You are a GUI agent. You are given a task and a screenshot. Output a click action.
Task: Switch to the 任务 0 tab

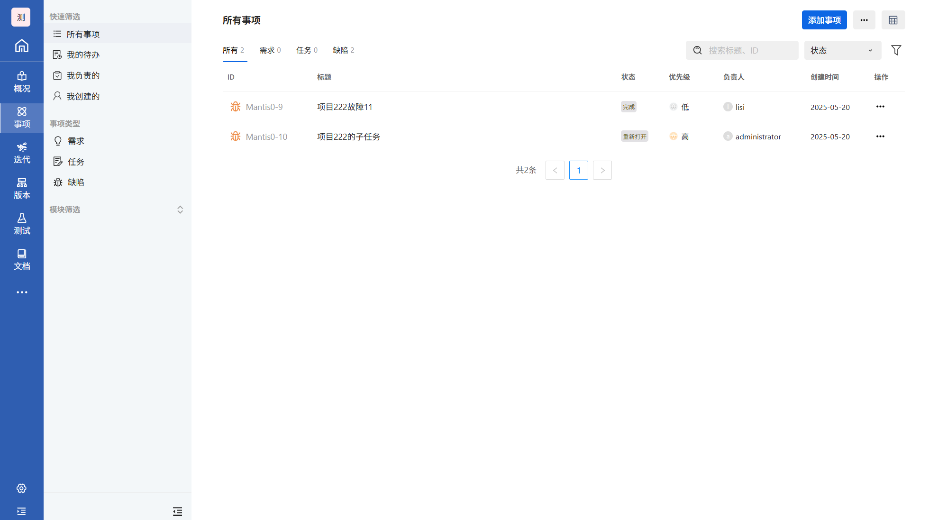(307, 50)
